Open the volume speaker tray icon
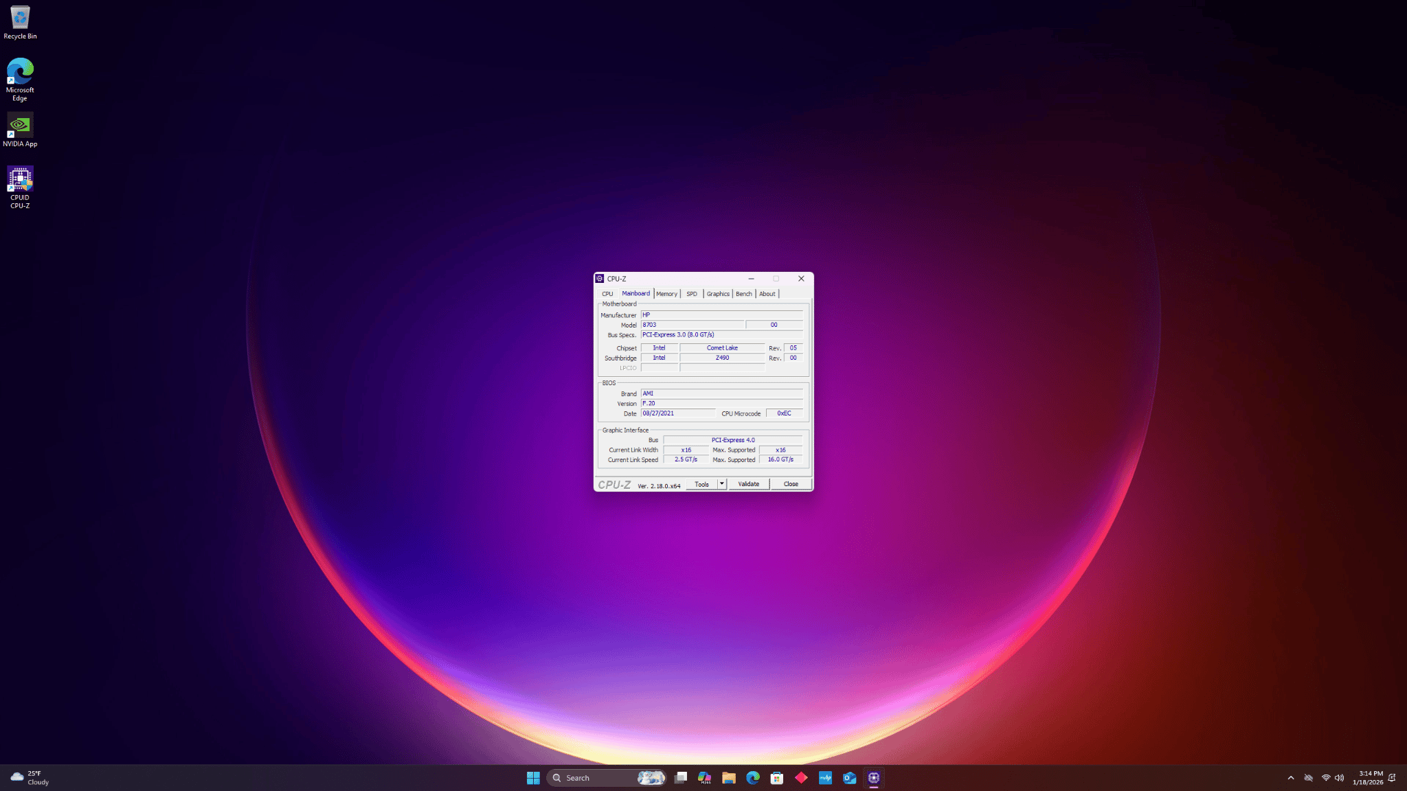Viewport: 1407px width, 791px height. click(1339, 778)
